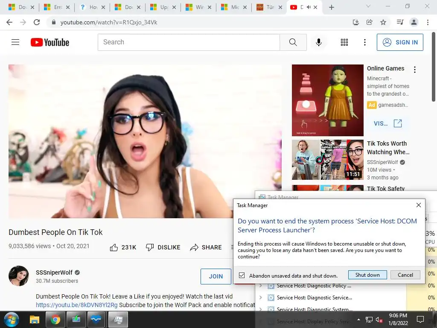Click into the YouTube Search field
The image size is (437, 328).
coord(189,42)
